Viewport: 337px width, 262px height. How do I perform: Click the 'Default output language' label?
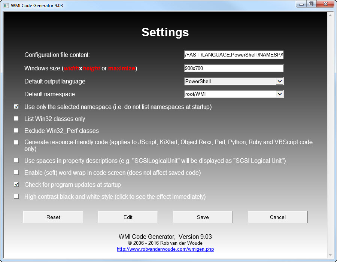tap(55, 81)
